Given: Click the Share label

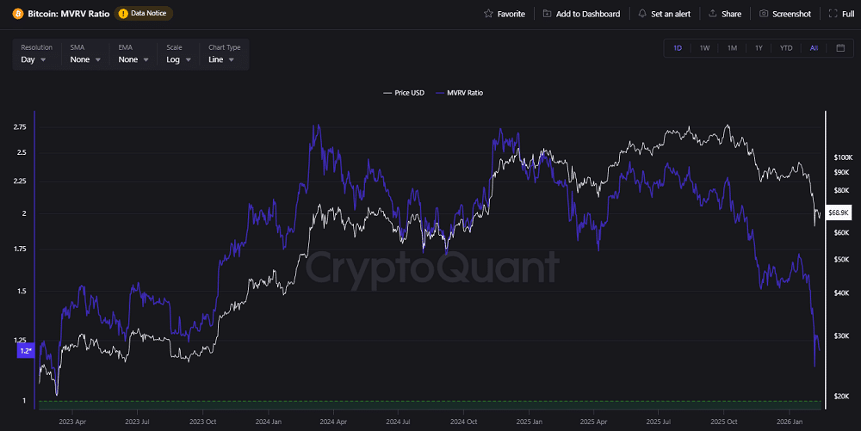Looking at the screenshot, I should [731, 14].
